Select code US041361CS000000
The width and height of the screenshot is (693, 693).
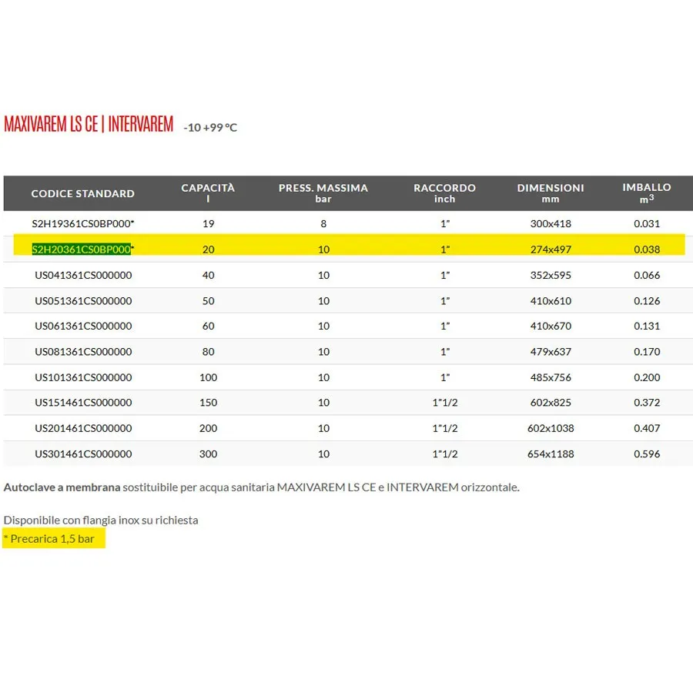tap(83, 276)
